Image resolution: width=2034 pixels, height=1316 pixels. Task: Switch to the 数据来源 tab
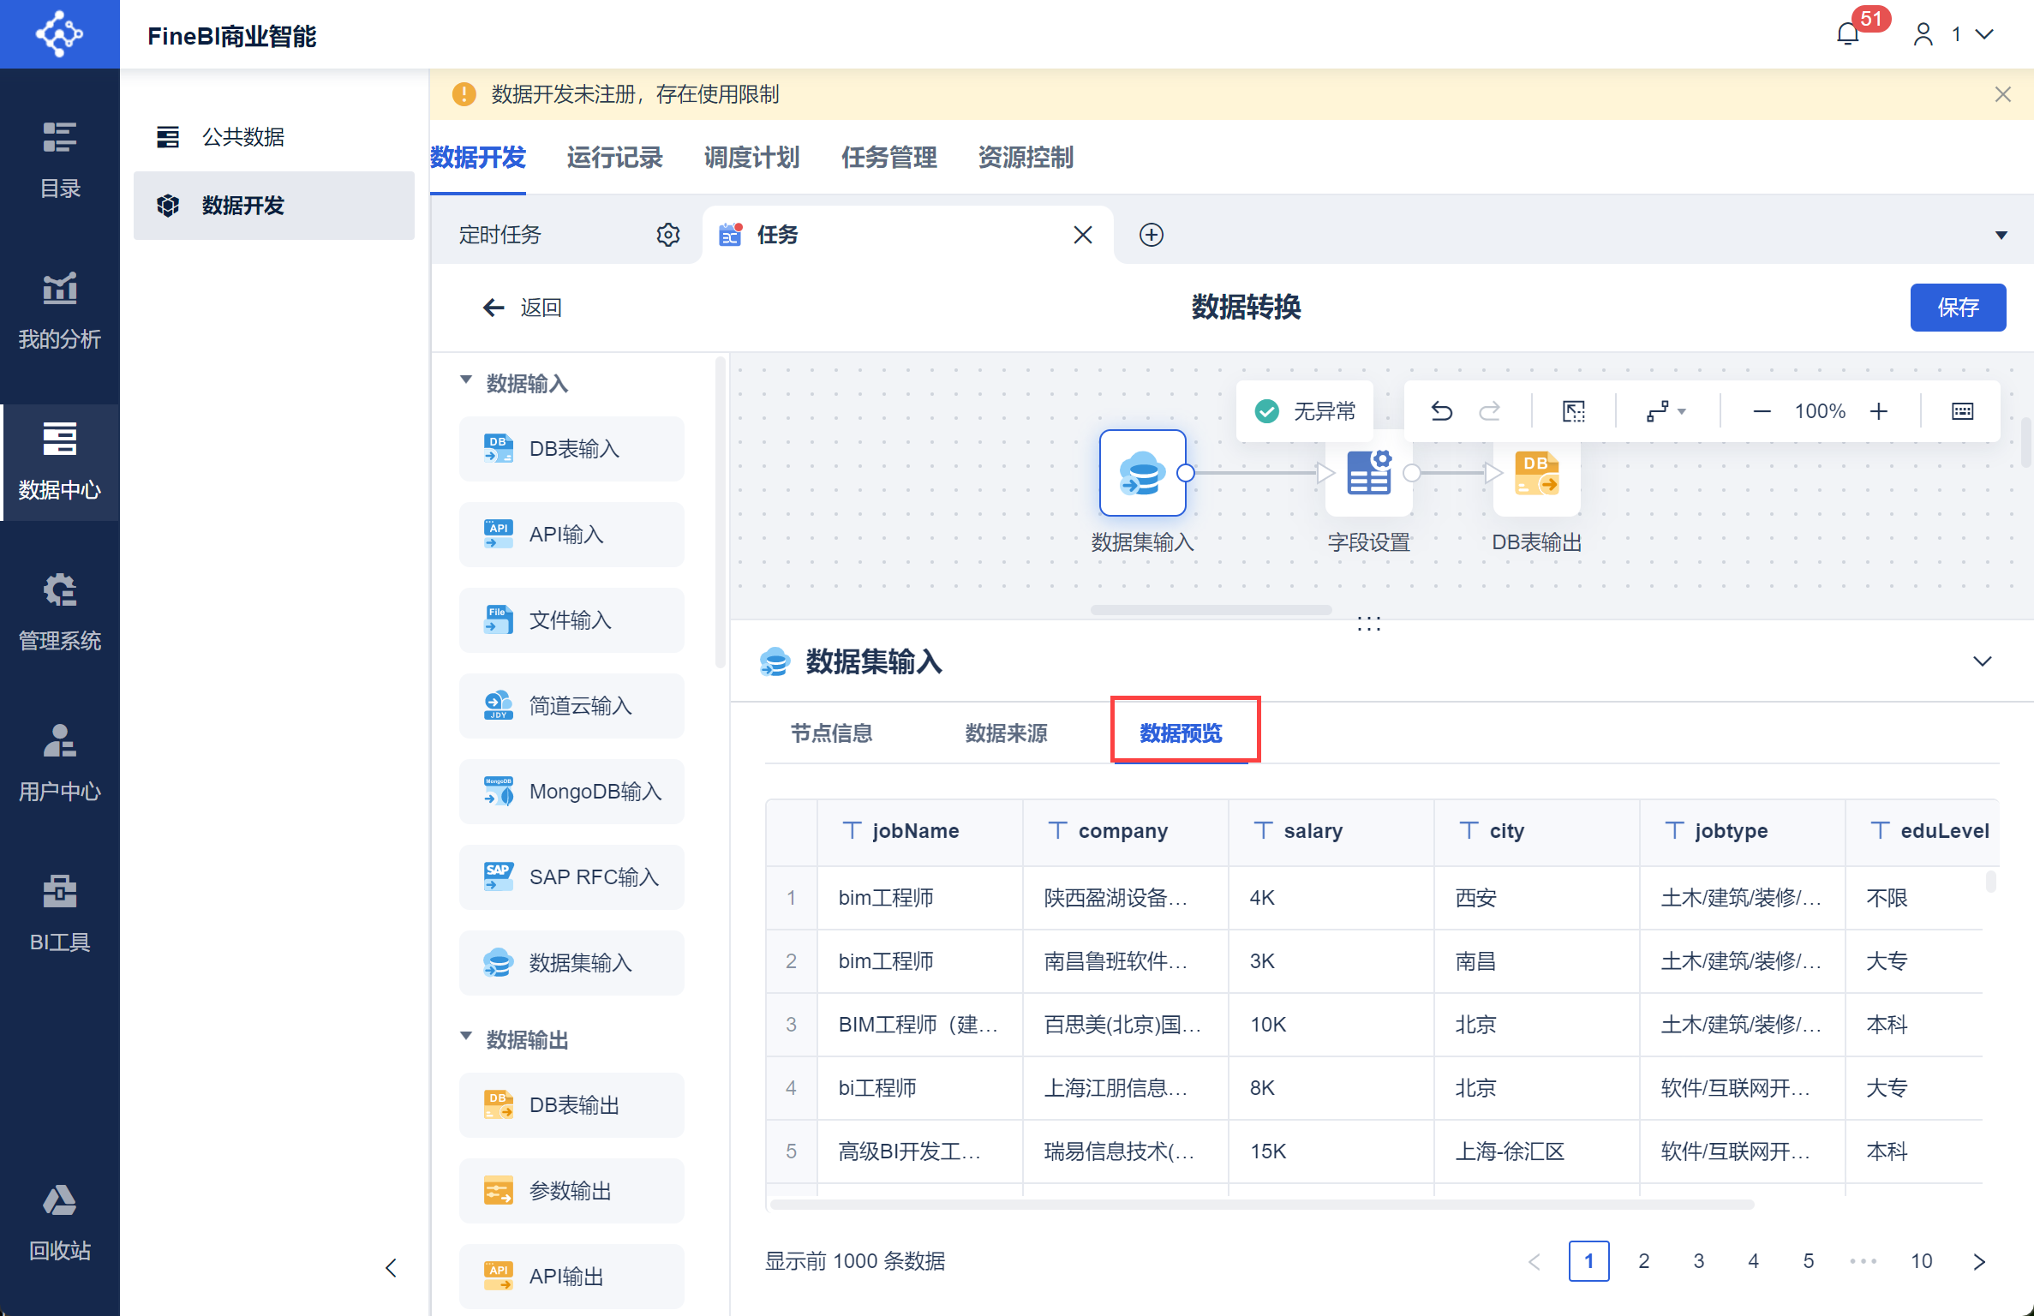pos(1006,733)
